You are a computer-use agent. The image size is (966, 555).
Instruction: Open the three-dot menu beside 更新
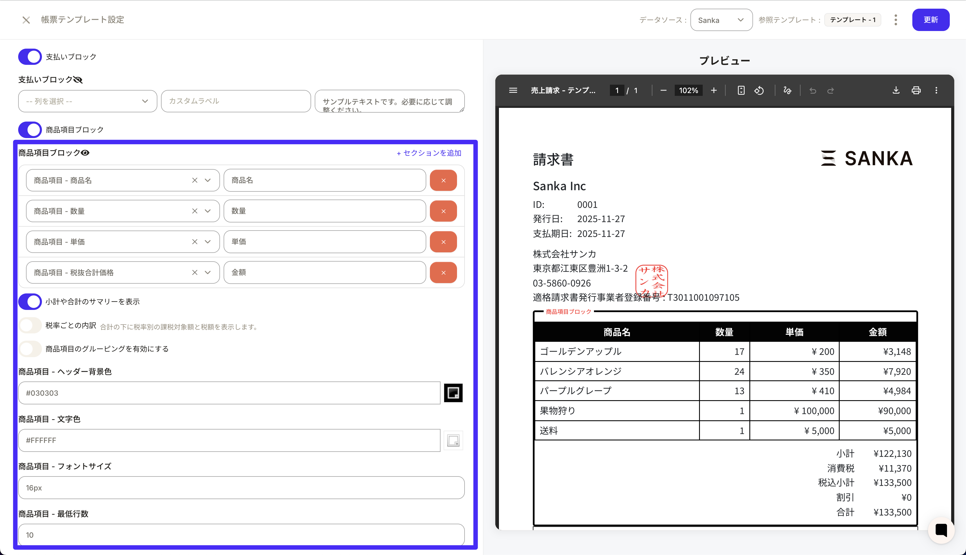tap(896, 20)
